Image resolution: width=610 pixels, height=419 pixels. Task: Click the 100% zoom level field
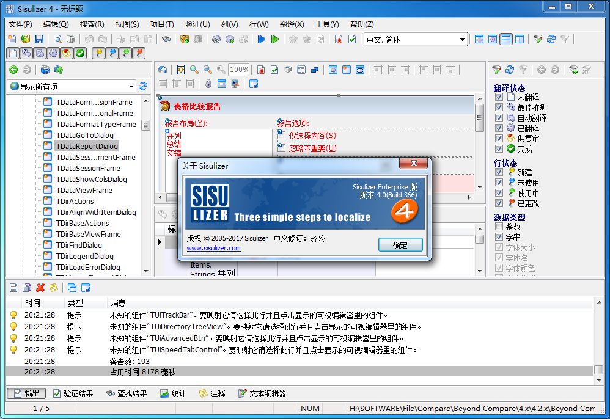238,70
